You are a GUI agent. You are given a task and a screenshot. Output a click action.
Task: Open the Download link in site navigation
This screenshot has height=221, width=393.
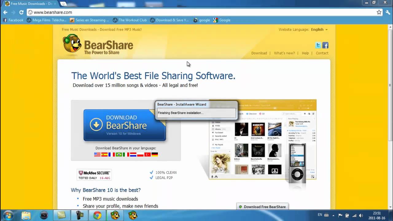tap(259, 53)
